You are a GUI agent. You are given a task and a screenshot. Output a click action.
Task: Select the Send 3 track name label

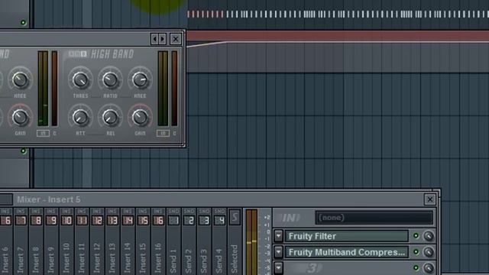click(204, 261)
